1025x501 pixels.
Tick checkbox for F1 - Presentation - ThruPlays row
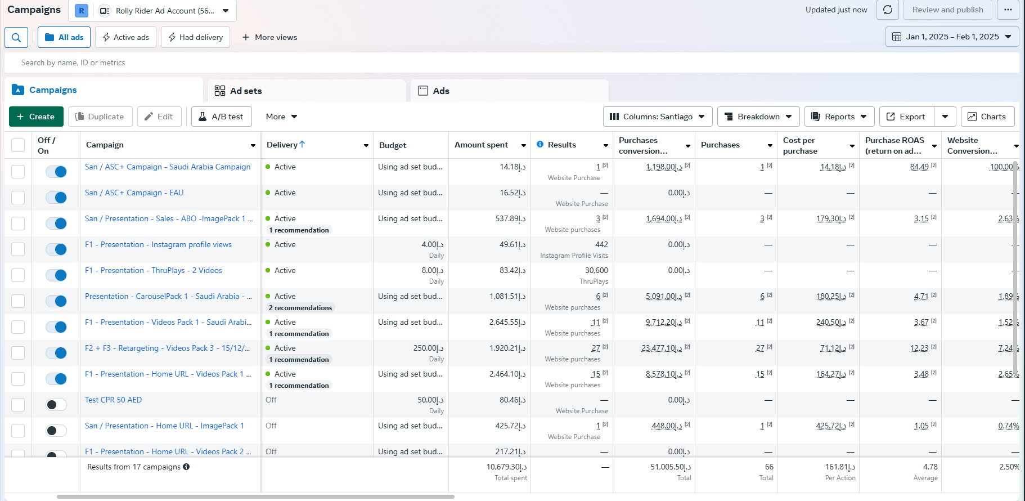(18, 275)
